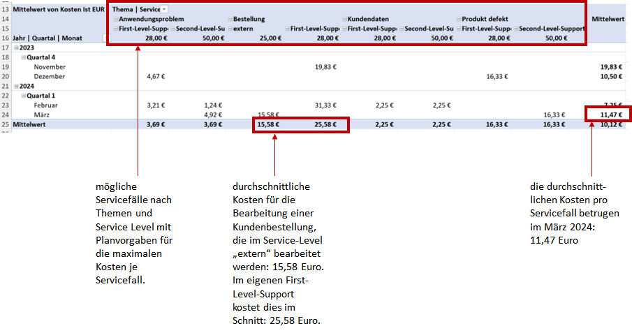Collapse the Kundendaten column group
632x333 pixels.
pyautogui.click(x=345, y=20)
